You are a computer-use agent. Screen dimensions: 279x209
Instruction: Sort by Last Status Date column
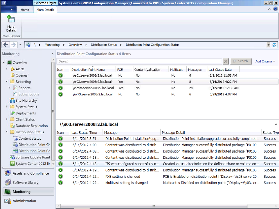point(223,70)
